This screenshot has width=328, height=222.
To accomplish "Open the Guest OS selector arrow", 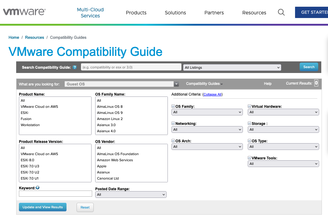I will (176, 84).
